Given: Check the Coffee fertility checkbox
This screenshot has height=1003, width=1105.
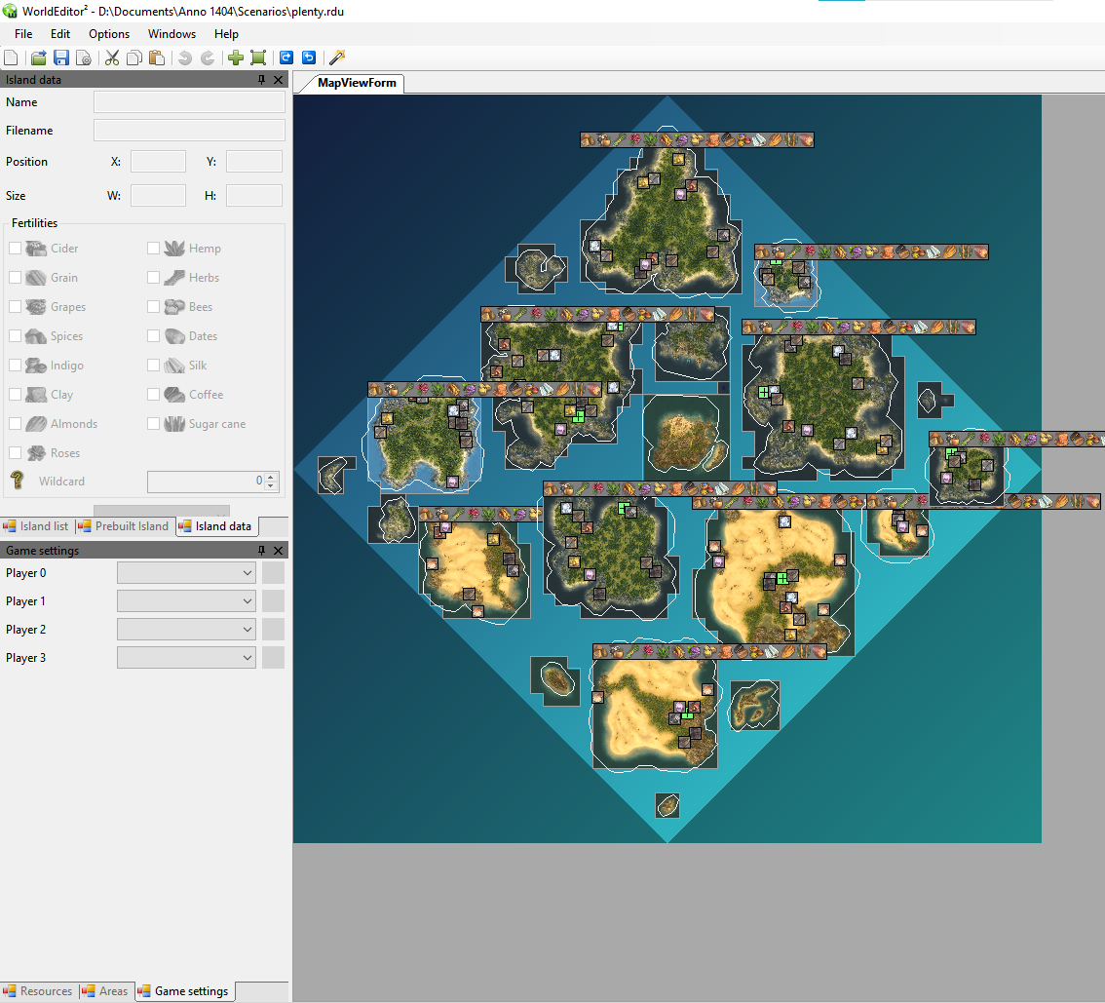Looking at the screenshot, I should [x=153, y=395].
